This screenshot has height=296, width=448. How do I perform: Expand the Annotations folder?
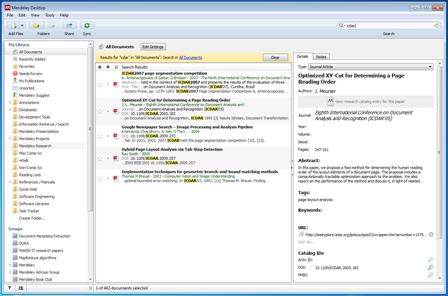pyautogui.click(x=10, y=102)
